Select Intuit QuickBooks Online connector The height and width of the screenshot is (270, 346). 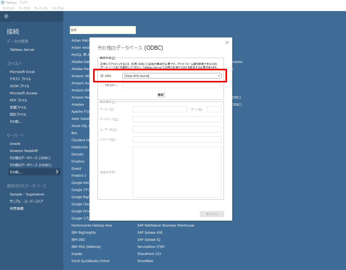tap(91, 261)
